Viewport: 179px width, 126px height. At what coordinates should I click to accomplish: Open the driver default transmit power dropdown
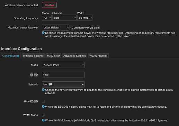pos(56,28)
